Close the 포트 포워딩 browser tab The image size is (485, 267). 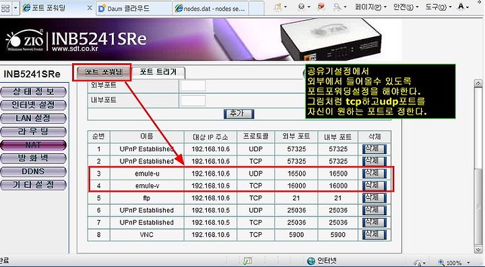tap(90, 7)
